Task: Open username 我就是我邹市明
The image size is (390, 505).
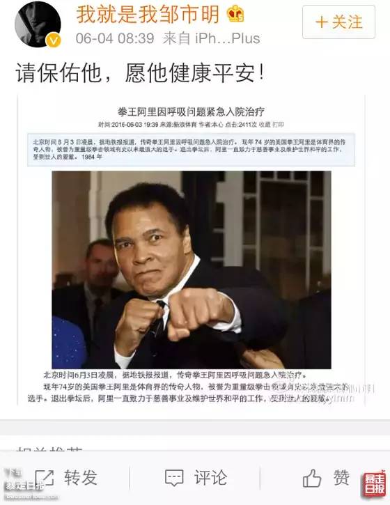Action: 148,15
